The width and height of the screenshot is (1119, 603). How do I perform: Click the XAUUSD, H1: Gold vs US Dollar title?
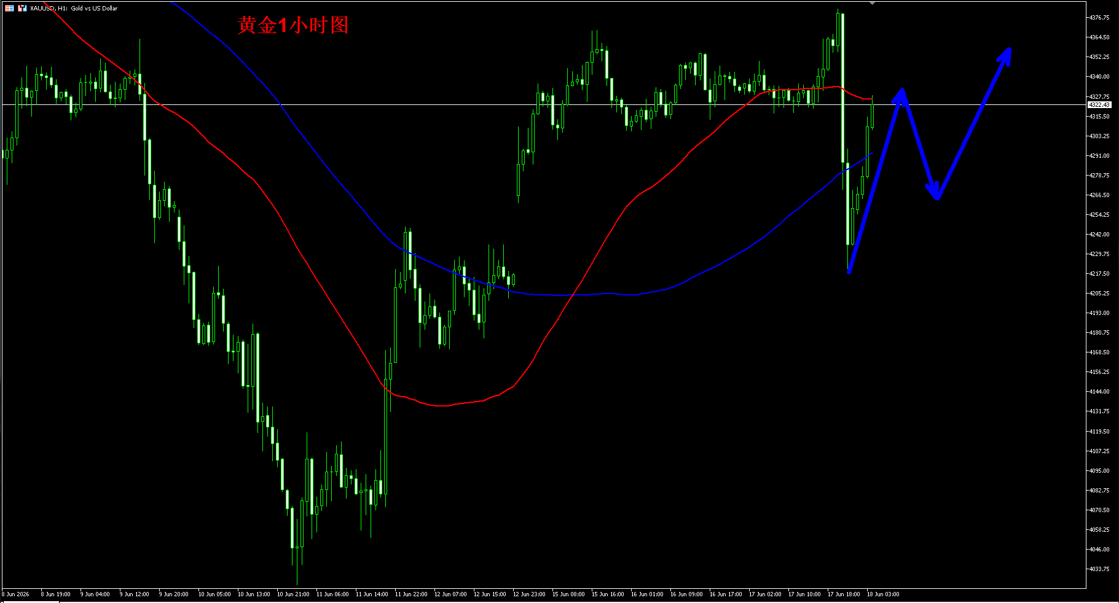click(x=74, y=8)
